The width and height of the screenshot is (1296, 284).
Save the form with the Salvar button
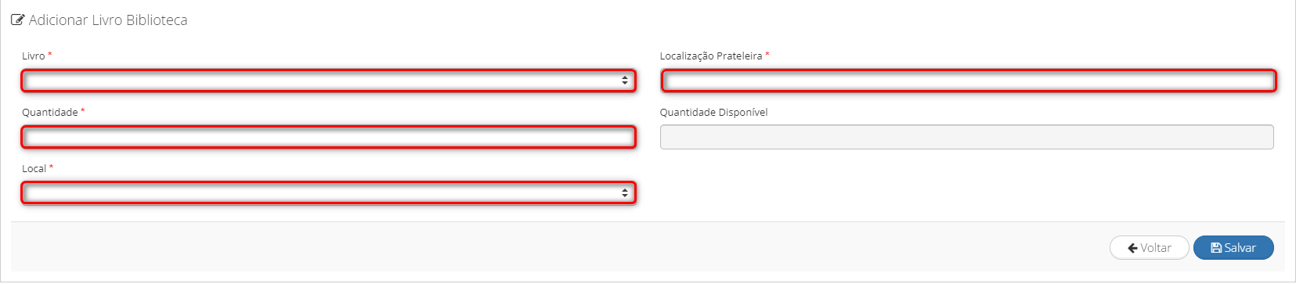point(1233,248)
